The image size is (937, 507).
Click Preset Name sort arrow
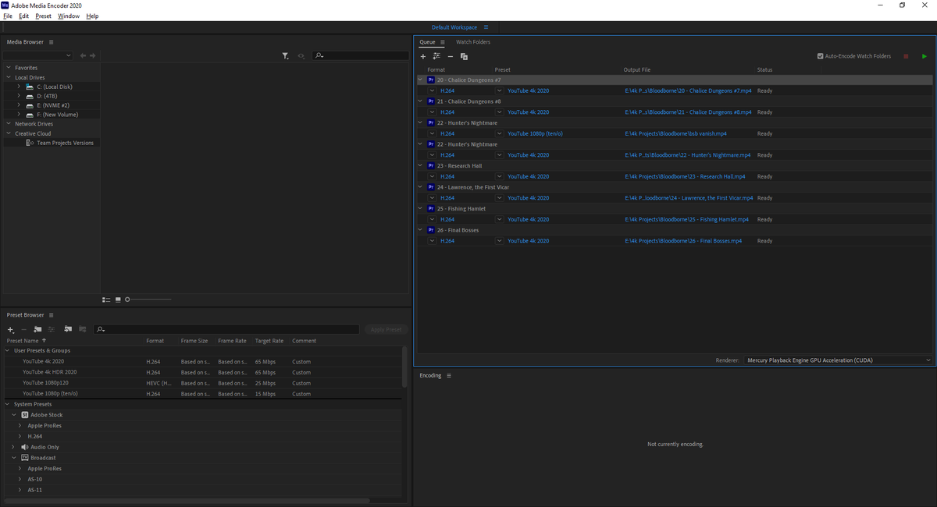point(44,341)
